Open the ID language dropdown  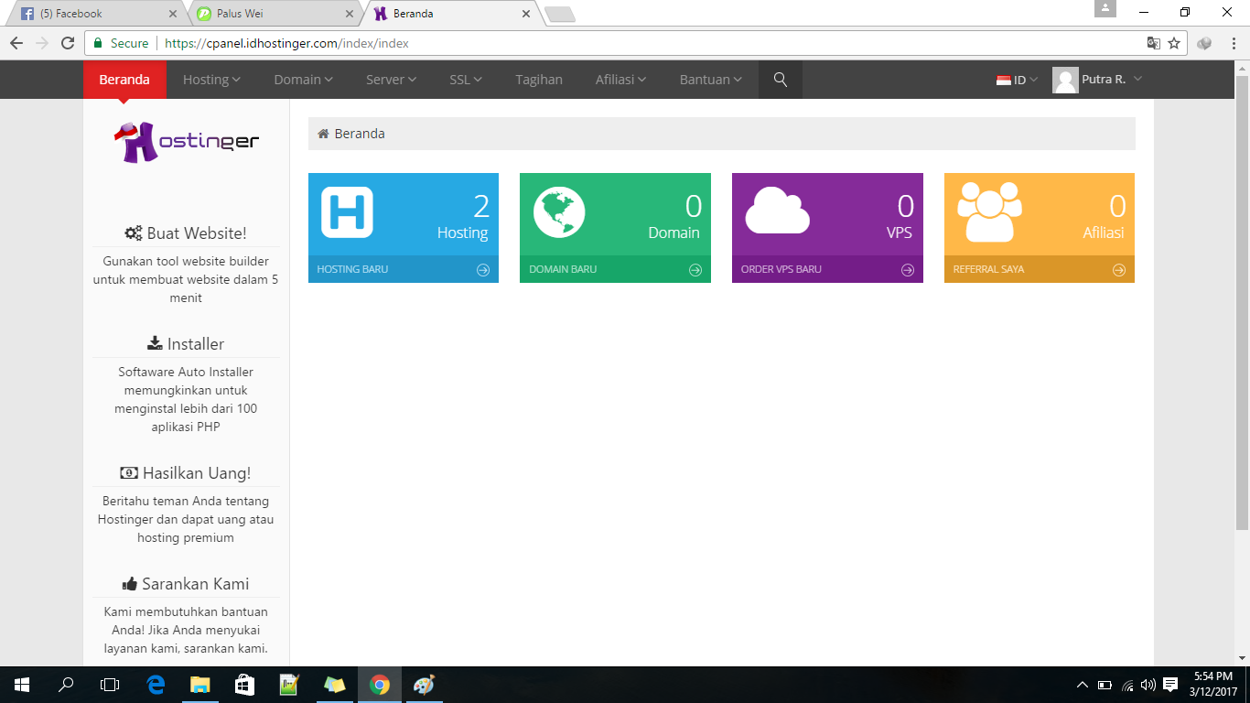tap(1018, 81)
